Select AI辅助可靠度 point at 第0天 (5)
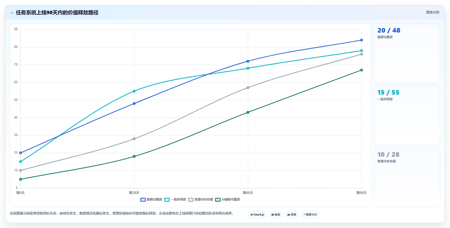The width and height of the screenshot is (450, 228). pos(21,179)
